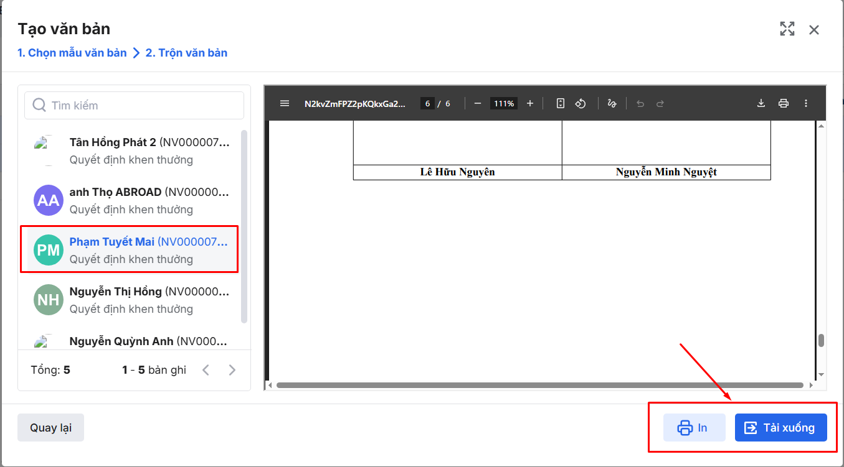Click the fit to page icon
The width and height of the screenshot is (844, 467).
(561, 103)
